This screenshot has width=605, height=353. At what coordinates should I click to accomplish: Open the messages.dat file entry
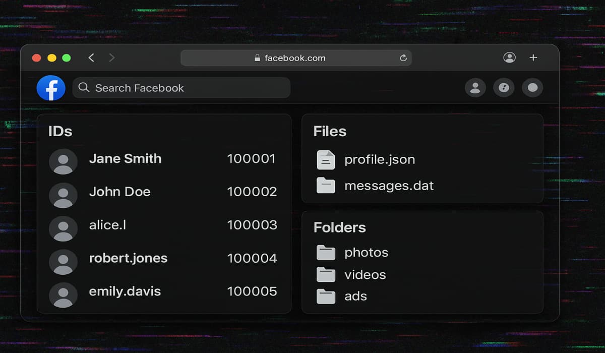coord(388,185)
